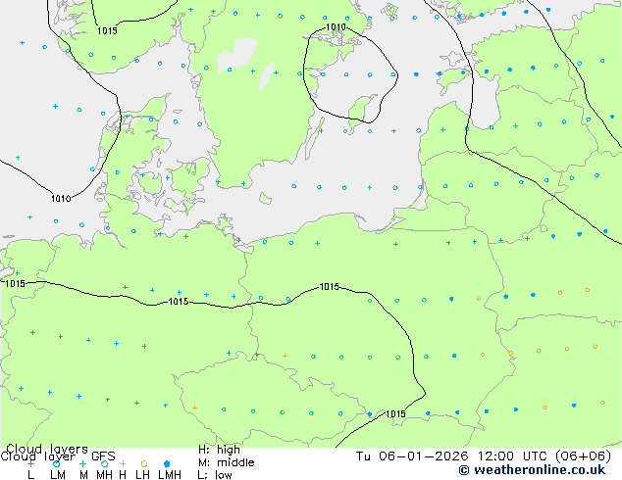
Task: Click the 'H: high' legend text
Action: (x=219, y=450)
